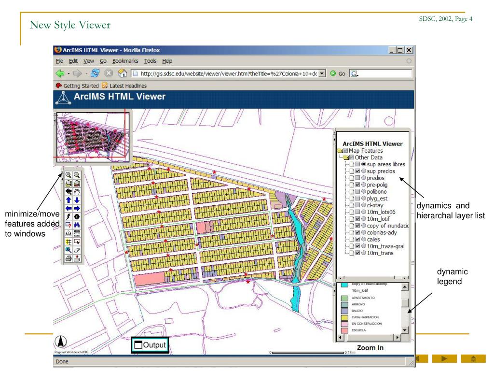Open the Edit menu
The width and height of the screenshot is (494, 371).
point(73,61)
